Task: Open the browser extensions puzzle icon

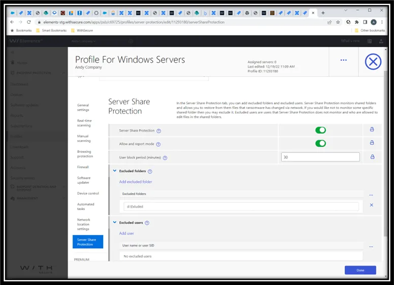Action: pos(356,22)
